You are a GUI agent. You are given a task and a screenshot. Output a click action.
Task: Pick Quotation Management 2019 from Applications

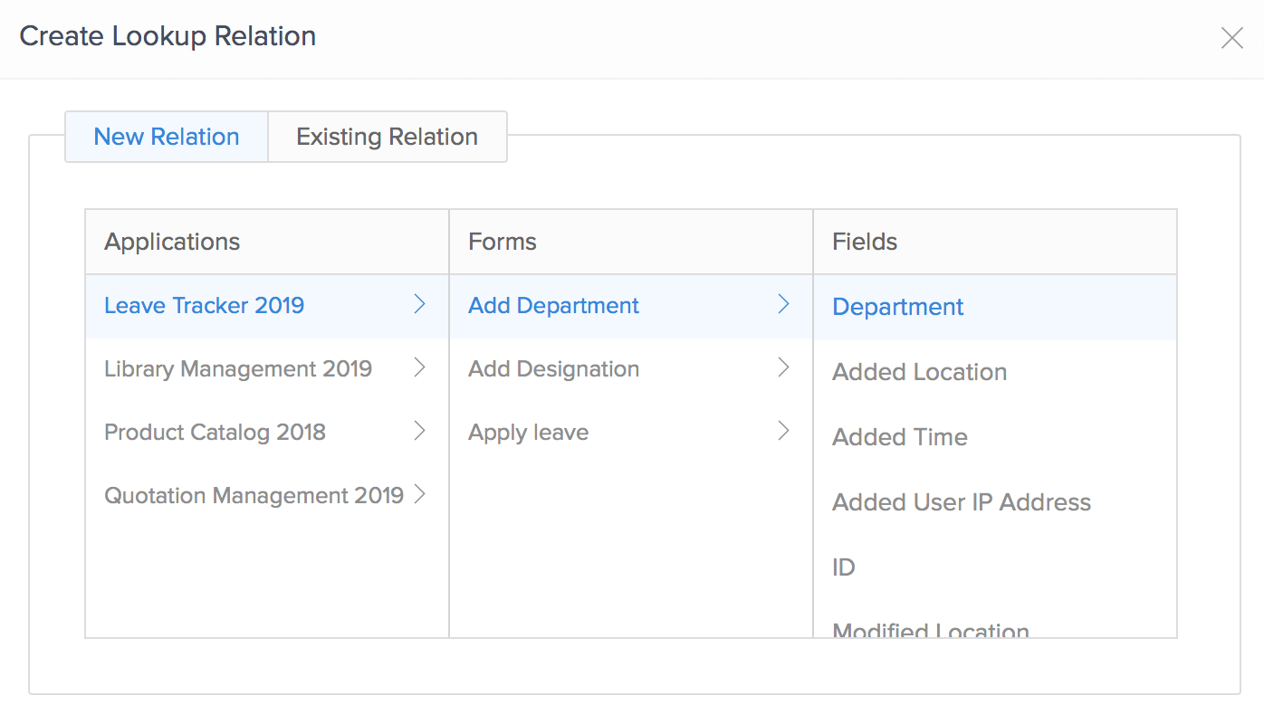pyautogui.click(x=254, y=496)
